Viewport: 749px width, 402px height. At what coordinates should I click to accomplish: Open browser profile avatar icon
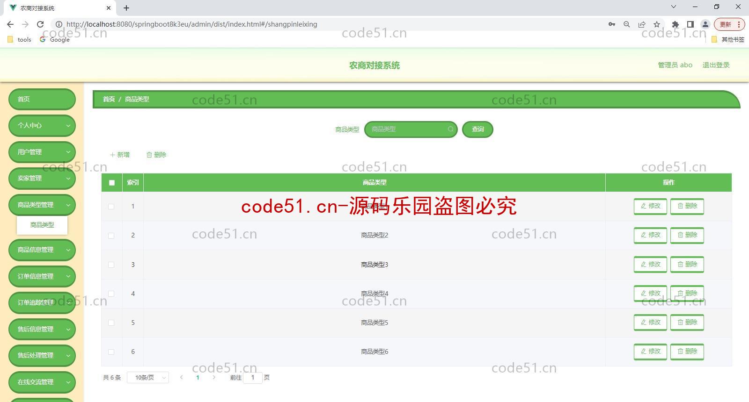point(705,24)
